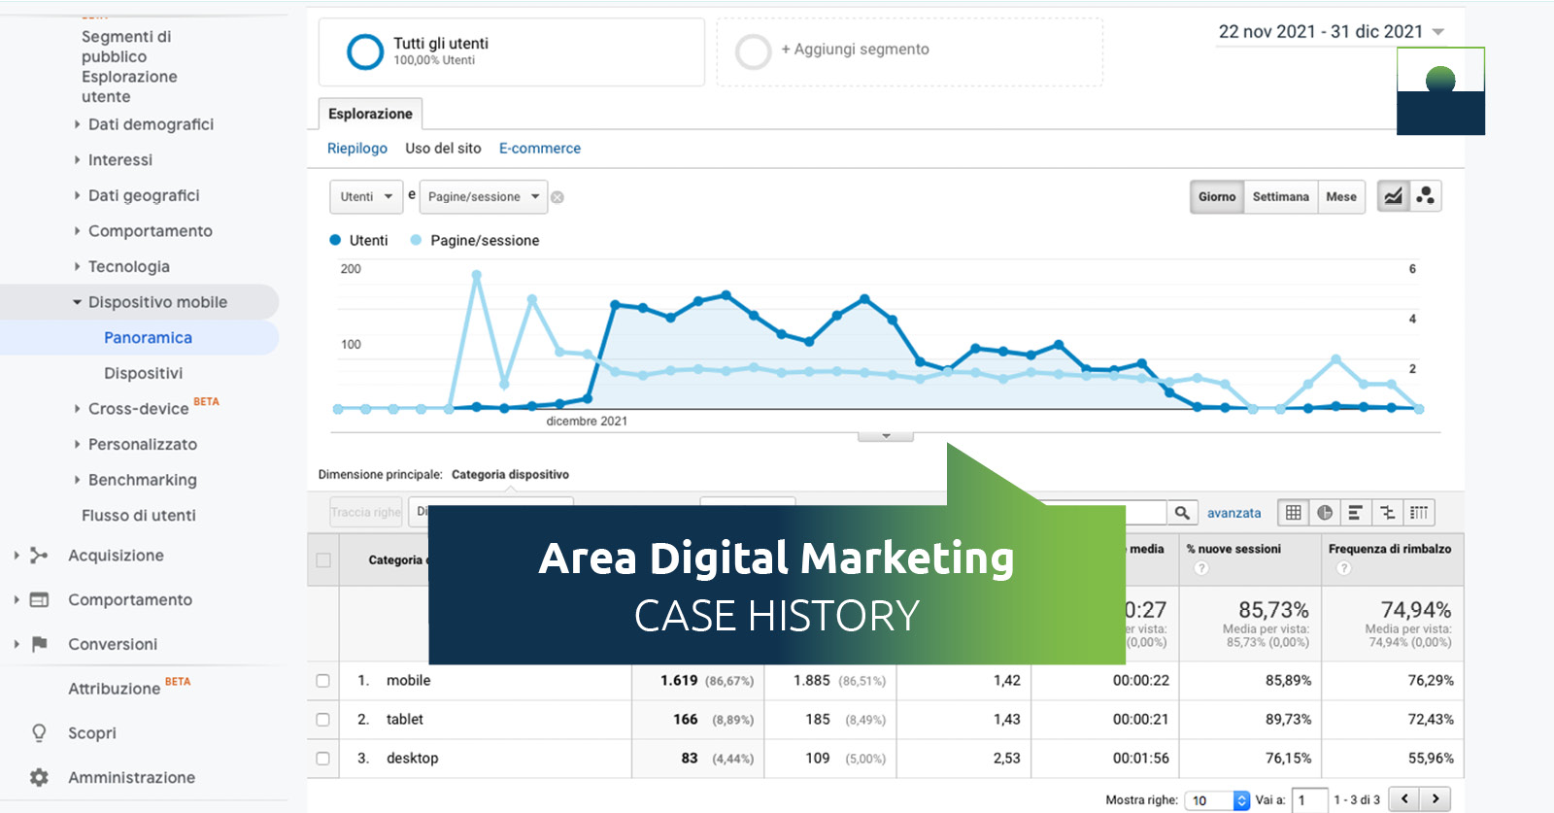Click the mobile category cell
The image size is (1554, 813).
(x=408, y=681)
